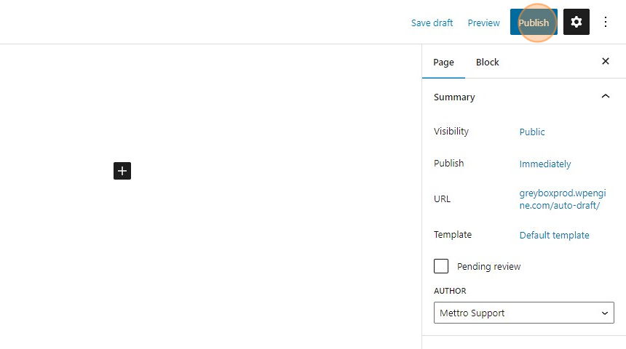This screenshot has height=349, width=626.
Task: Click the empty editor canvas area
Action: click(x=218, y=254)
